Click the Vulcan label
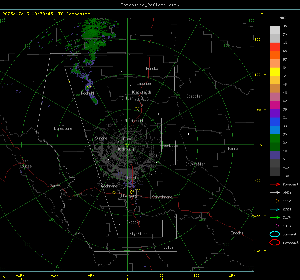This screenshot has width=300, height=280. pos(170,247)
